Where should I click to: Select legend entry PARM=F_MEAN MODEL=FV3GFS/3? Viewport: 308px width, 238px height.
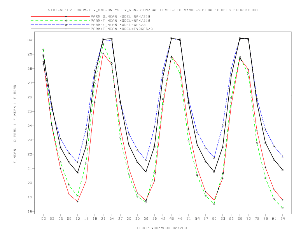coord(122,29)
